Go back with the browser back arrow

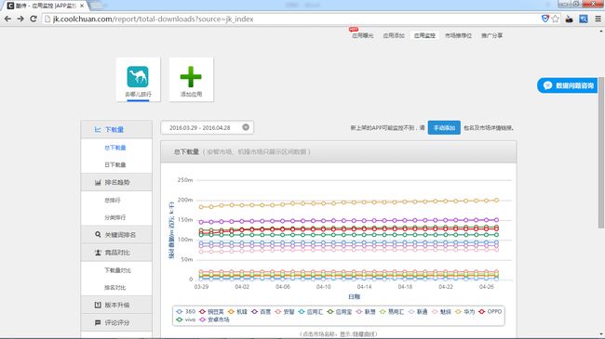[7, 19]
